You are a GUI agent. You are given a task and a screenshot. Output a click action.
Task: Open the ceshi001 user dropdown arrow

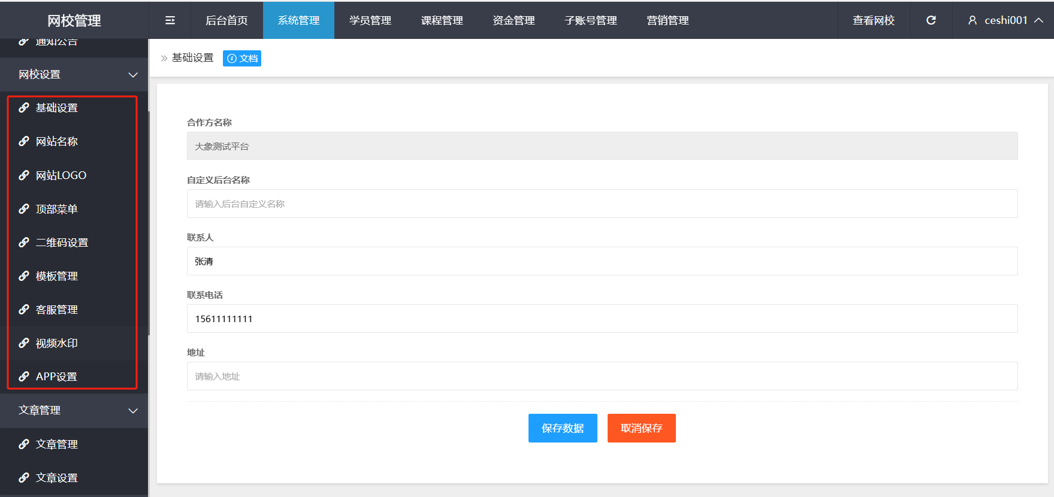(x=1039, y=20)
